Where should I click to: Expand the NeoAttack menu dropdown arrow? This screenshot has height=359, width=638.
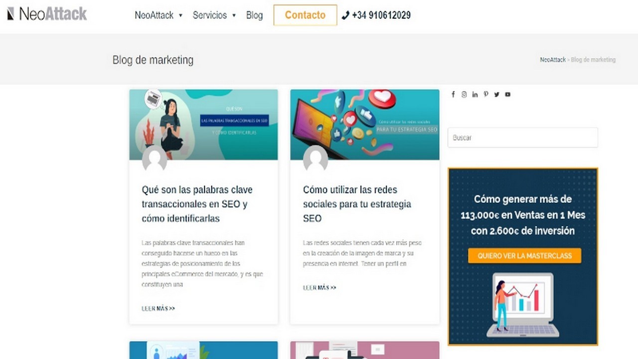click(180, 15)
